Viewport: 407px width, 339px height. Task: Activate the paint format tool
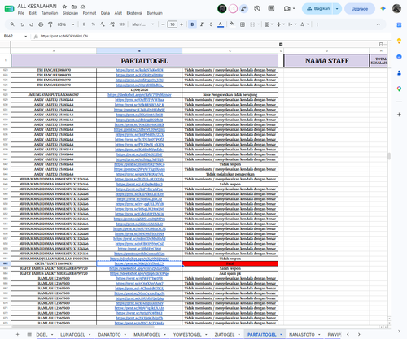point(50,24)
